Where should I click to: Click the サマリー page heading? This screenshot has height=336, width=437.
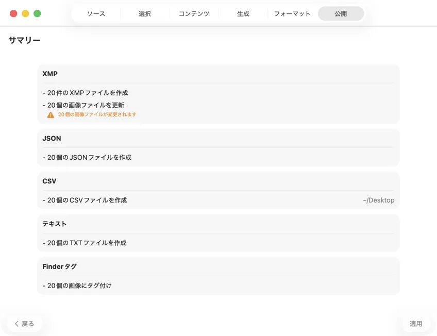pyautogui.click(x=24, y=40)
